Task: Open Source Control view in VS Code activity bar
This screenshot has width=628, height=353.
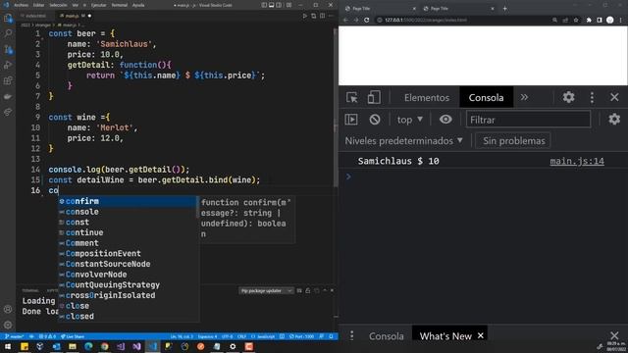Action: [x=8, y=50]
